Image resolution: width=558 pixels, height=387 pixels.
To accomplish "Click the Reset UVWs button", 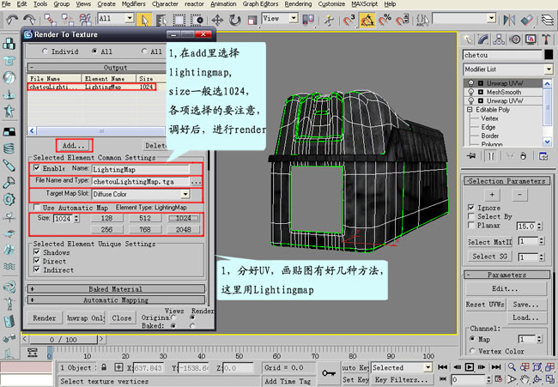I will pyautogui.click(x=485, y=305).
